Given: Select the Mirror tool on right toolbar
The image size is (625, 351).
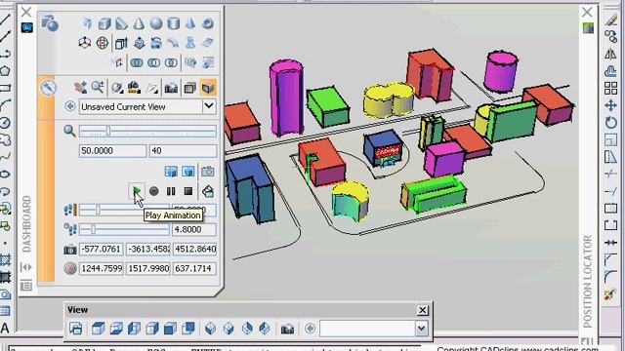Looking at the screenshot, I should (610, 55).
